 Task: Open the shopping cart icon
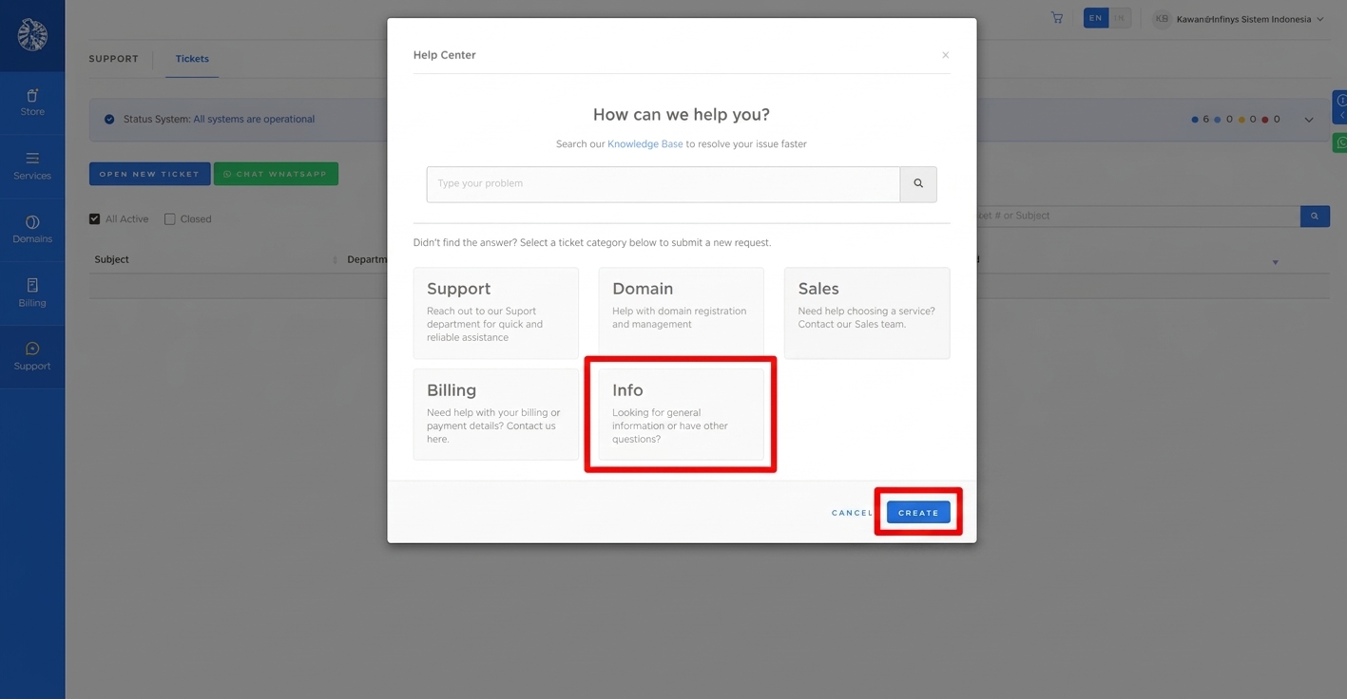tap(1057, 18)
